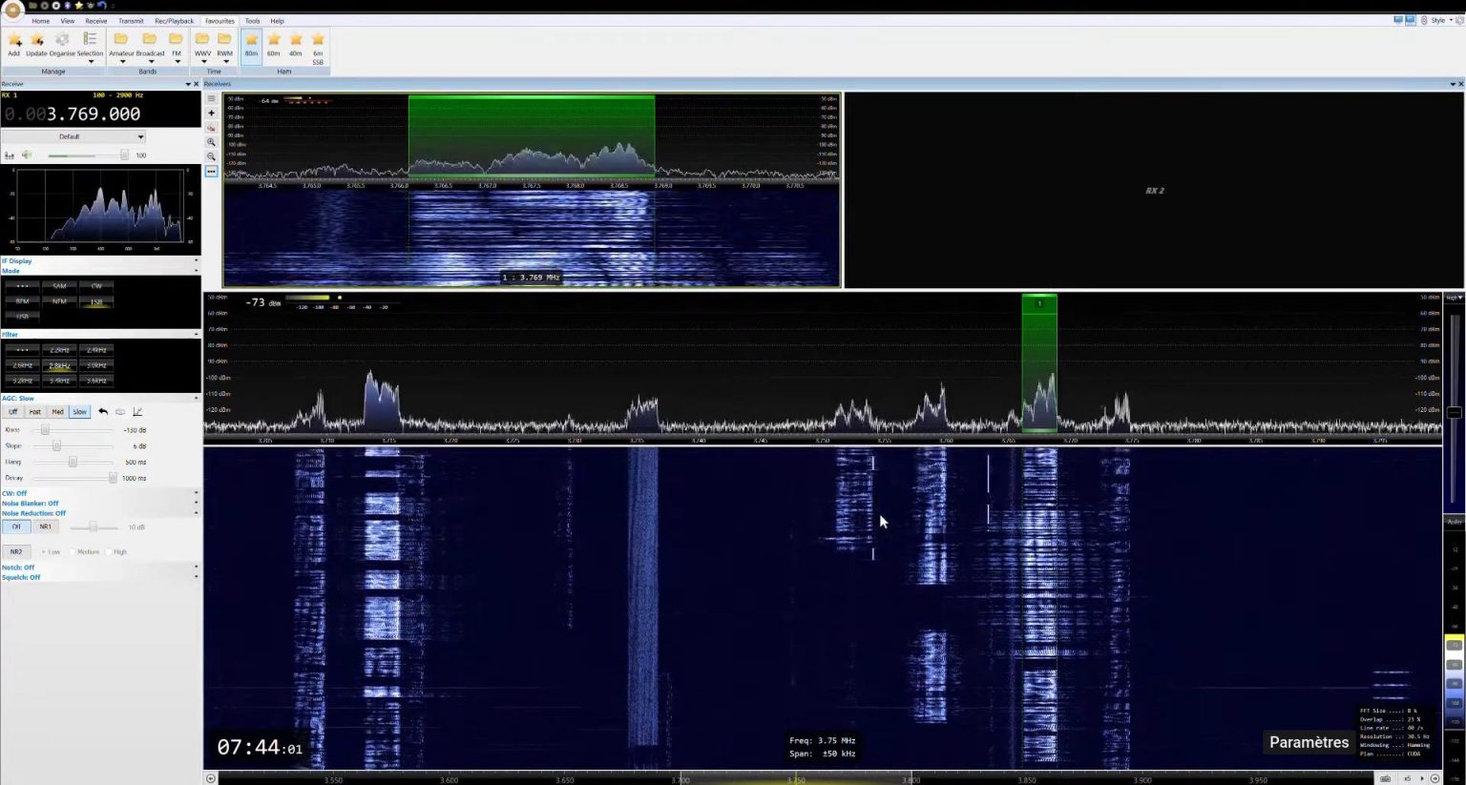Click the Paramètres button

pos(1309,742)
